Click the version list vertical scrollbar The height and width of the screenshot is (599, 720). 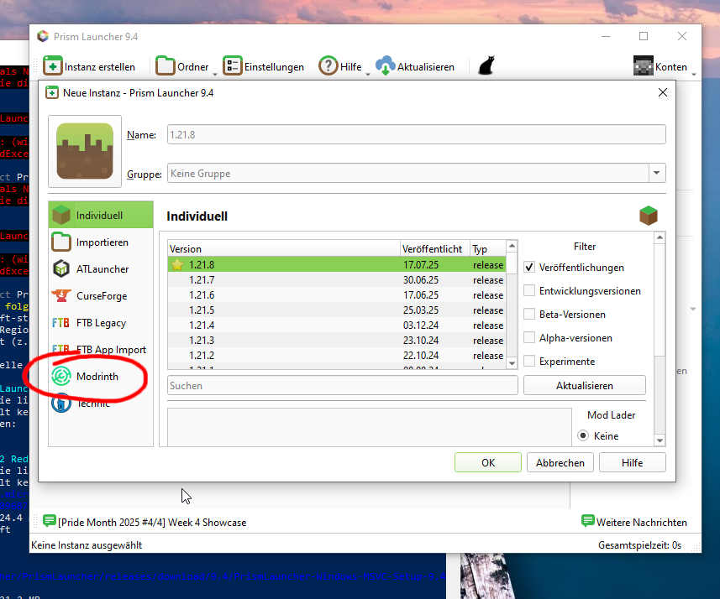point(512,310)
